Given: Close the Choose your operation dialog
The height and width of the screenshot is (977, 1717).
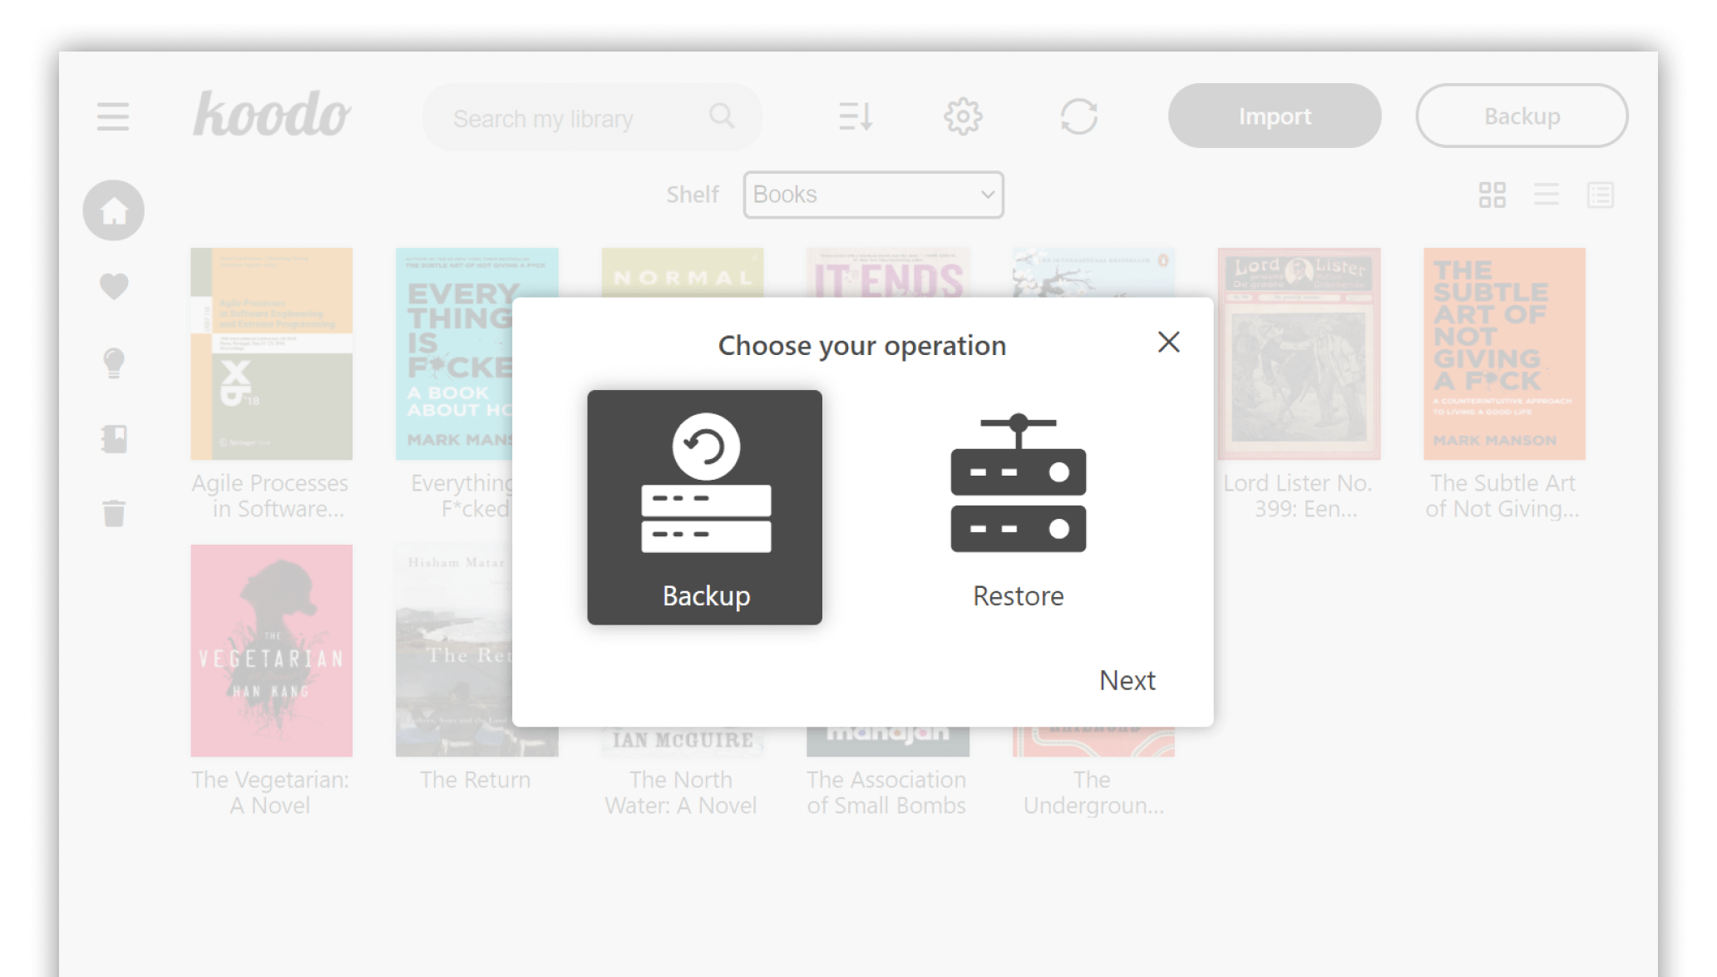Looking at the screenshot, I should 1168,342.
